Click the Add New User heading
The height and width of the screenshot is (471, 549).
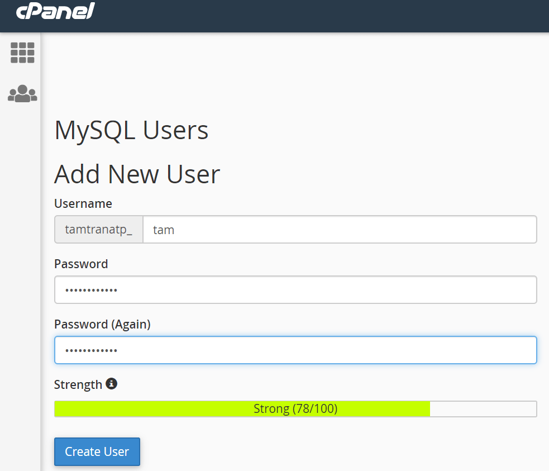click(137, 174)
